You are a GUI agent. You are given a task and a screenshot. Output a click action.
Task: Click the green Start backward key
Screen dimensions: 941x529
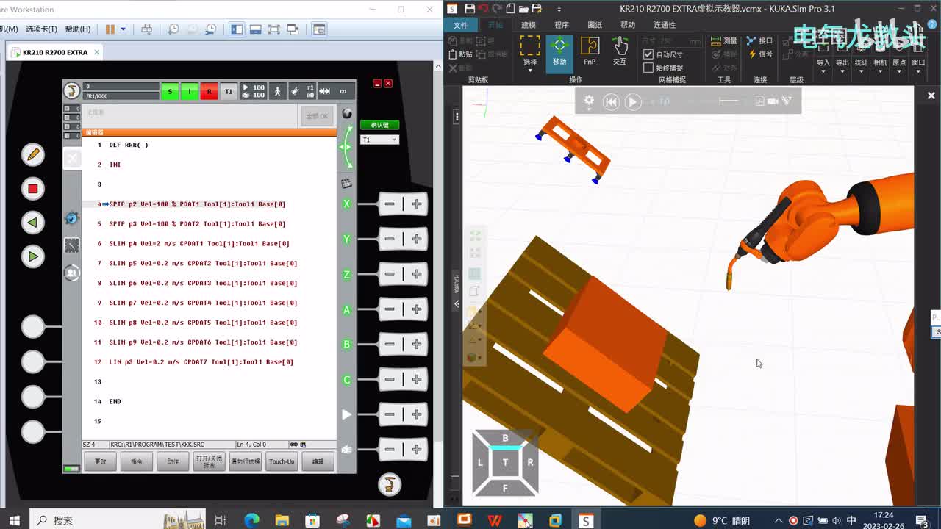click(x=32, y=223)
